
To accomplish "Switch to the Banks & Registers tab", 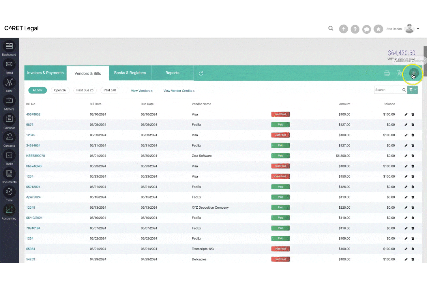I will pos(130,73).
